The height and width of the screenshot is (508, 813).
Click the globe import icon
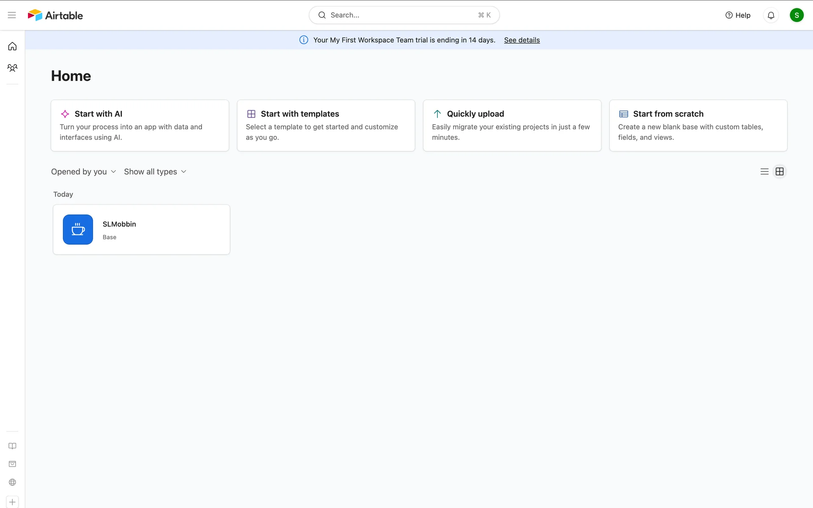[12, 482]
